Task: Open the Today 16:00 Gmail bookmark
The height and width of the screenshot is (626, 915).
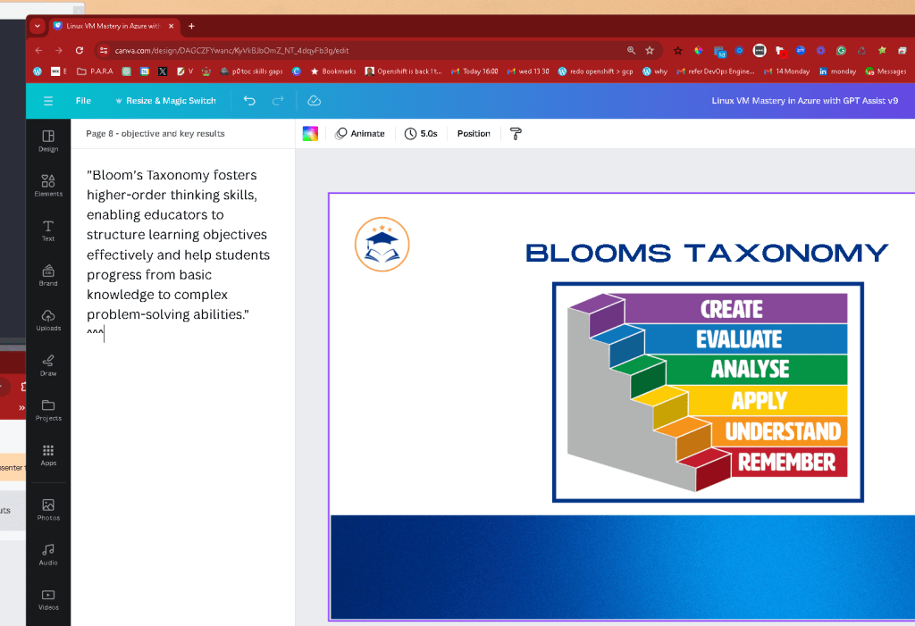Action: (x=474, y=71)
